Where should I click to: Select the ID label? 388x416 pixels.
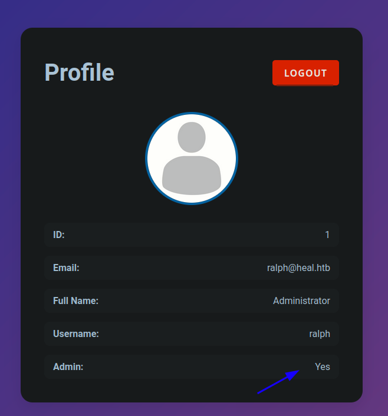59,235
